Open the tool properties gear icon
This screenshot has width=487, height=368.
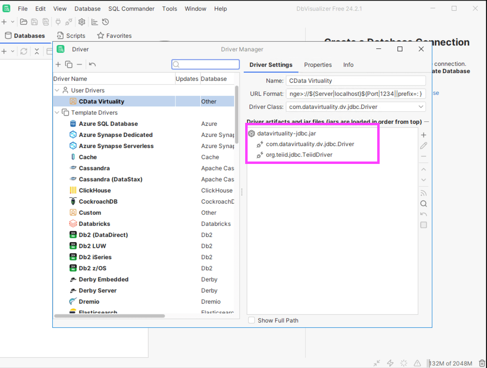82,22
